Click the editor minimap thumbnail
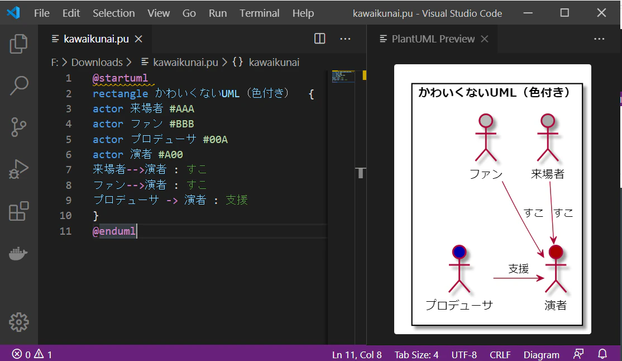Image resolution: width=622 pixels, height=361 pixels. click(x=343, y=76)
